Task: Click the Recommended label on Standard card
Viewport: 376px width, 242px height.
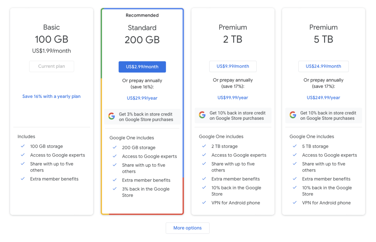Action: [x=142, y=15]
